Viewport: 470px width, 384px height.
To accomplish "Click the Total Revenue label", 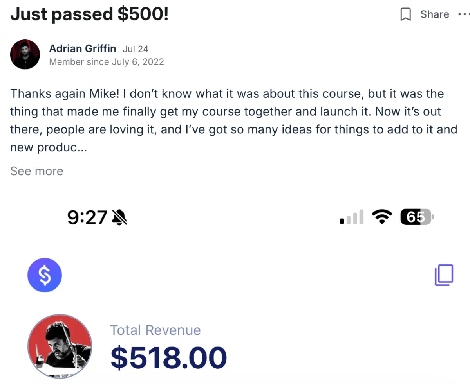I will [155, 330].
